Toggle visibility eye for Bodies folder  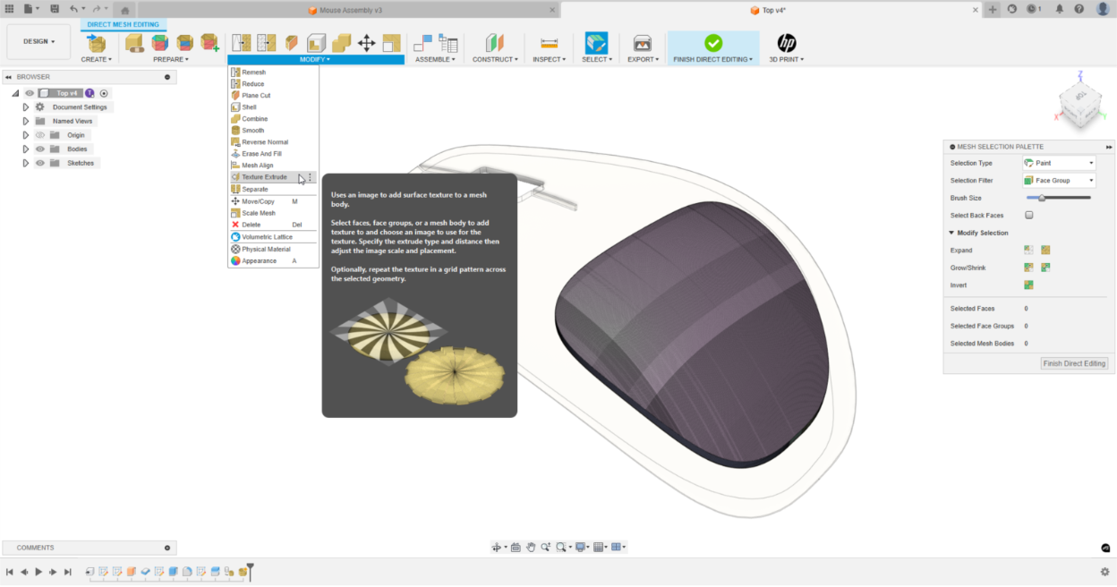pos(40,149)
